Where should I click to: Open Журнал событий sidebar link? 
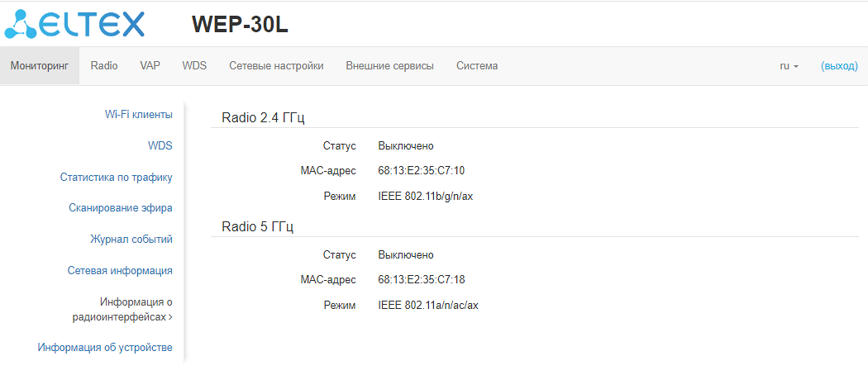(x=131, y=240)
